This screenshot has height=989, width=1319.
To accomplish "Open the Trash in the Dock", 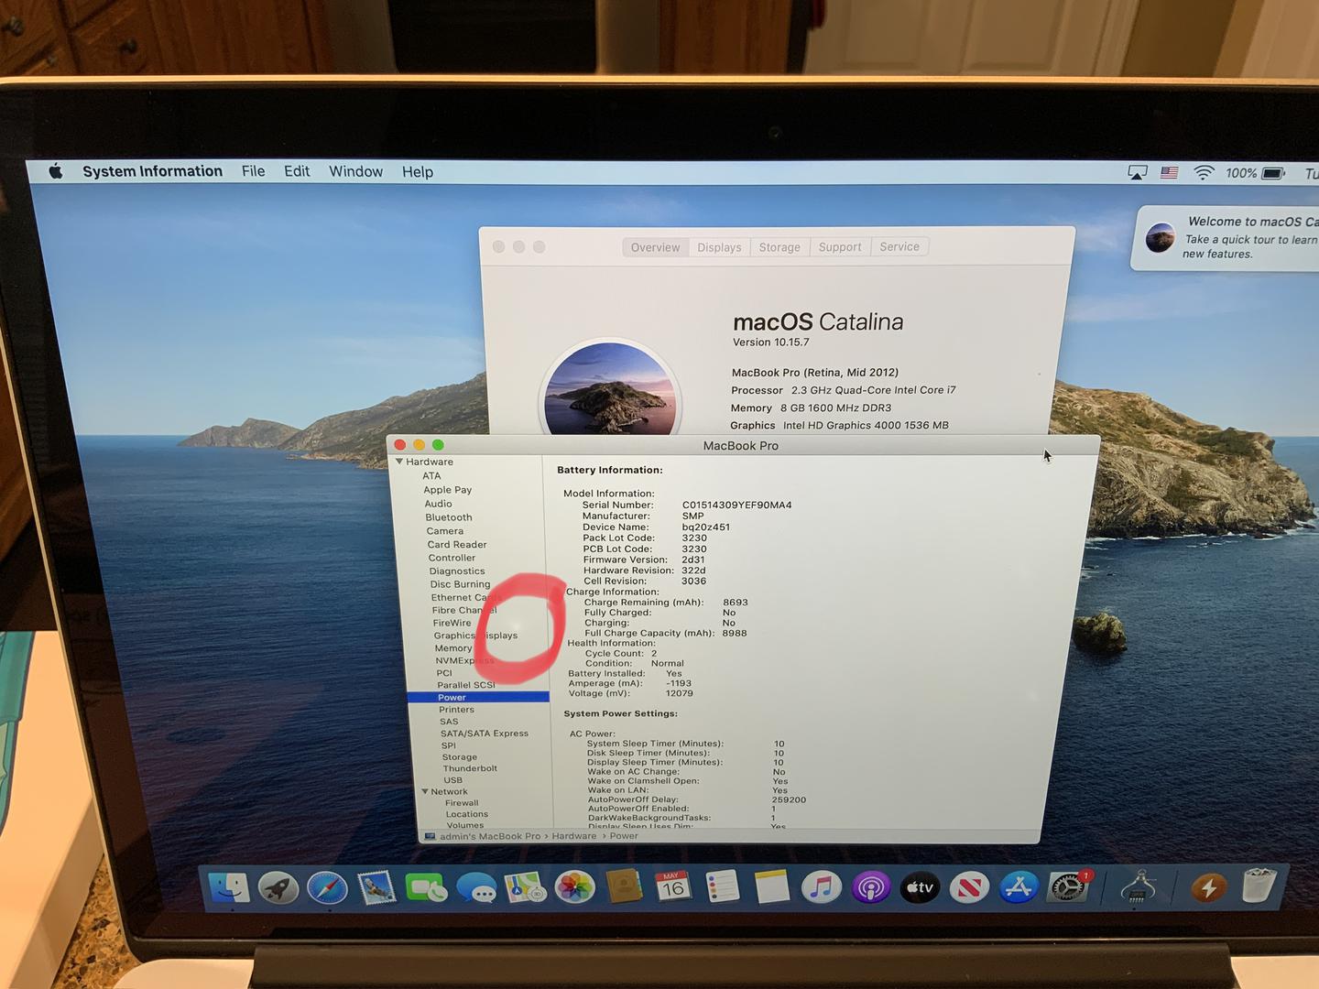I will 1259,886.
